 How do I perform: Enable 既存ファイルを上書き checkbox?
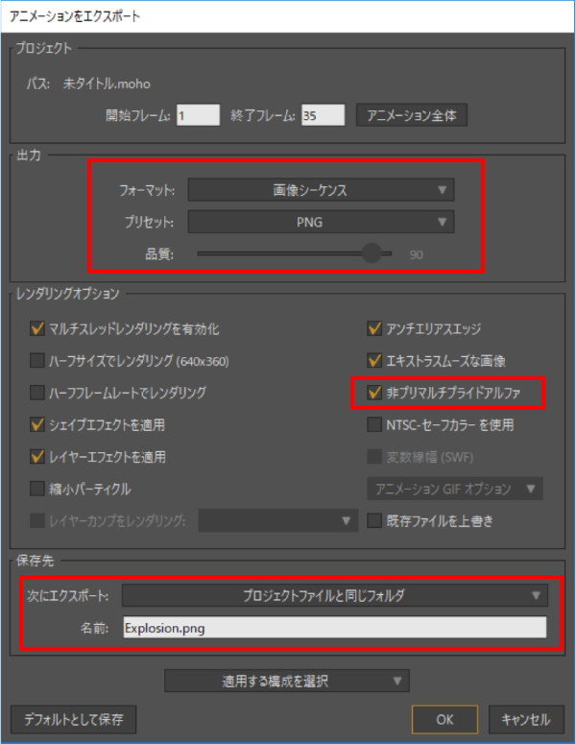pyautogui.click(x=375, y=520)
